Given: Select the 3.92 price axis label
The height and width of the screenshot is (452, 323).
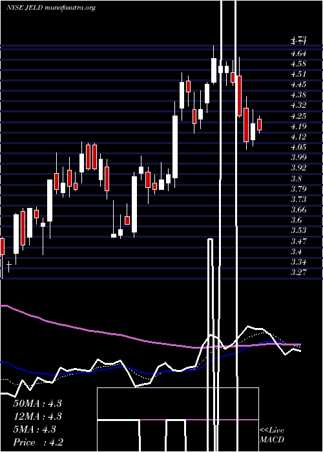Looking at the screenshot, I should 298,168.
